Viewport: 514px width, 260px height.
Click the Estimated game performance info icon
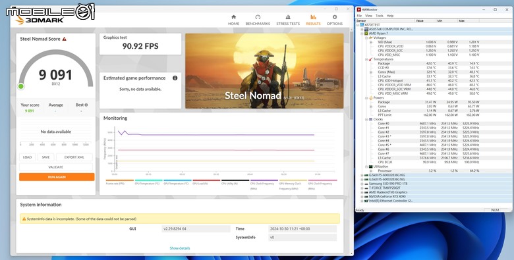[175, 78]
